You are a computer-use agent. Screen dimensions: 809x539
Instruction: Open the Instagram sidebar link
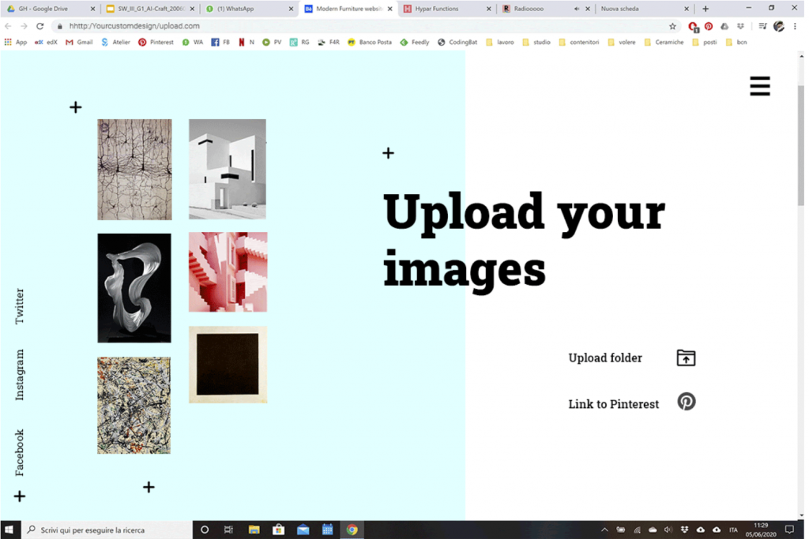(x=20, y=375)
